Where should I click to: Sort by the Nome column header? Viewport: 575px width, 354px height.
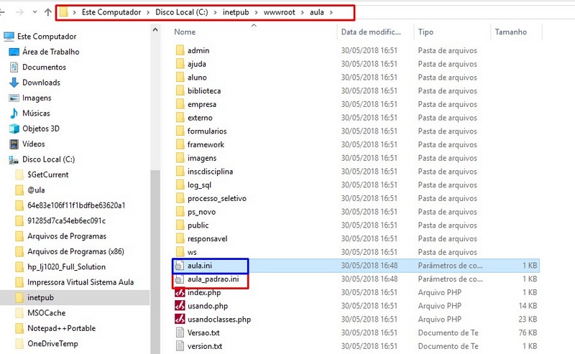click(185, 32)
